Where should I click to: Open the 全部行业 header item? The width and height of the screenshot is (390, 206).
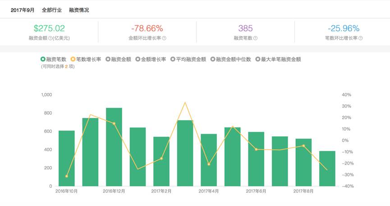(x=51, y=10)
